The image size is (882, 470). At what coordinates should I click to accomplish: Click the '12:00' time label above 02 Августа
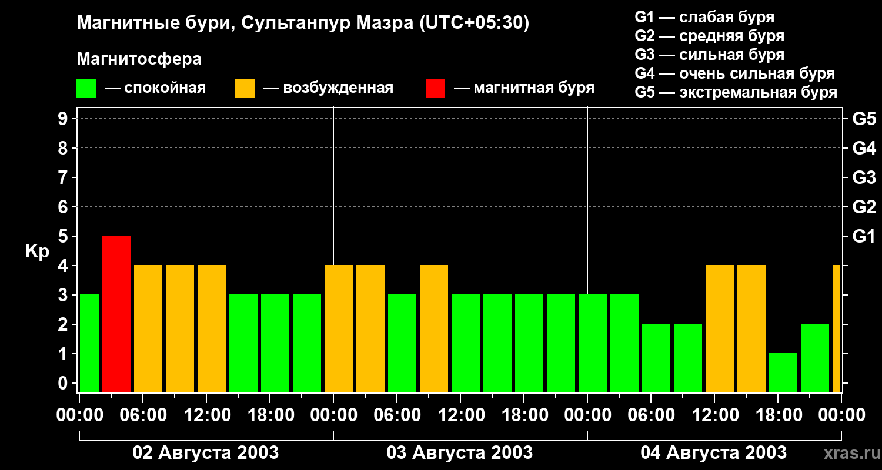click(206, 415)
